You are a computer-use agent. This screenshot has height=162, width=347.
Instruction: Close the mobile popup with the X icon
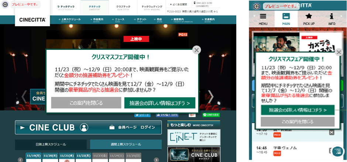339,52
